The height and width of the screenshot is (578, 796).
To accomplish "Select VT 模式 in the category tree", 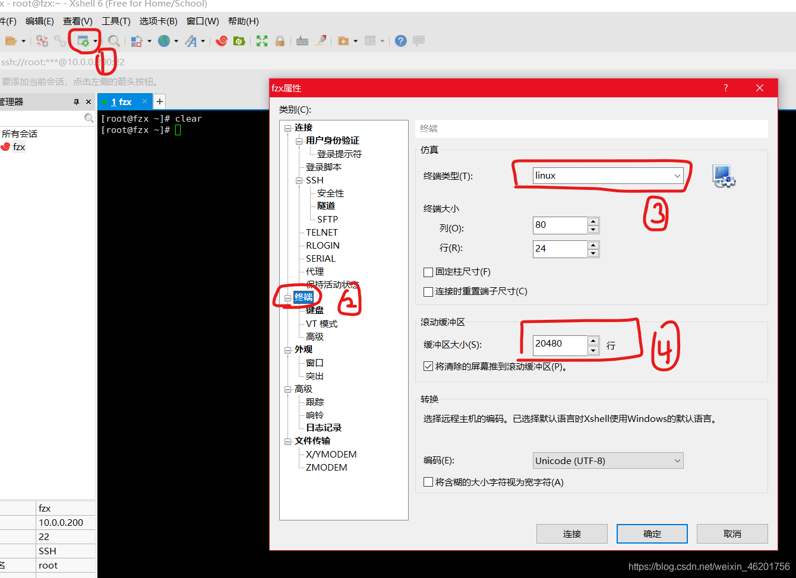I will pos(321,324).
